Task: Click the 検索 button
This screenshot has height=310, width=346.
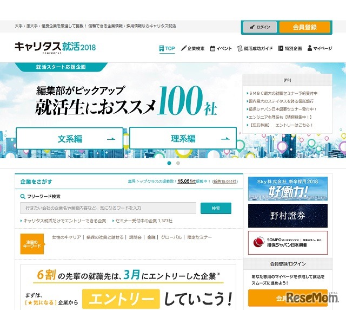Action: click(x=216, y=208)
